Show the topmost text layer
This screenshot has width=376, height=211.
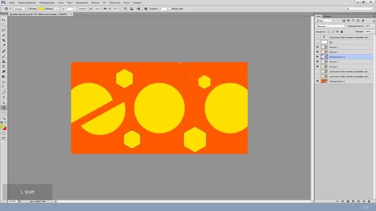[x=317, y=37]
